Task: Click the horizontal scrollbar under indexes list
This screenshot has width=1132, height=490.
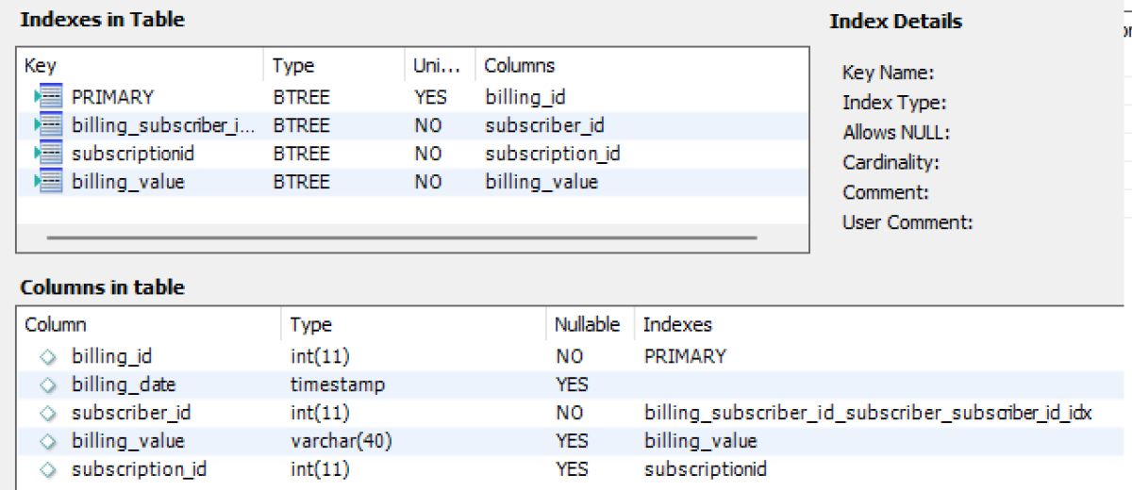Action: coord(401,237)
